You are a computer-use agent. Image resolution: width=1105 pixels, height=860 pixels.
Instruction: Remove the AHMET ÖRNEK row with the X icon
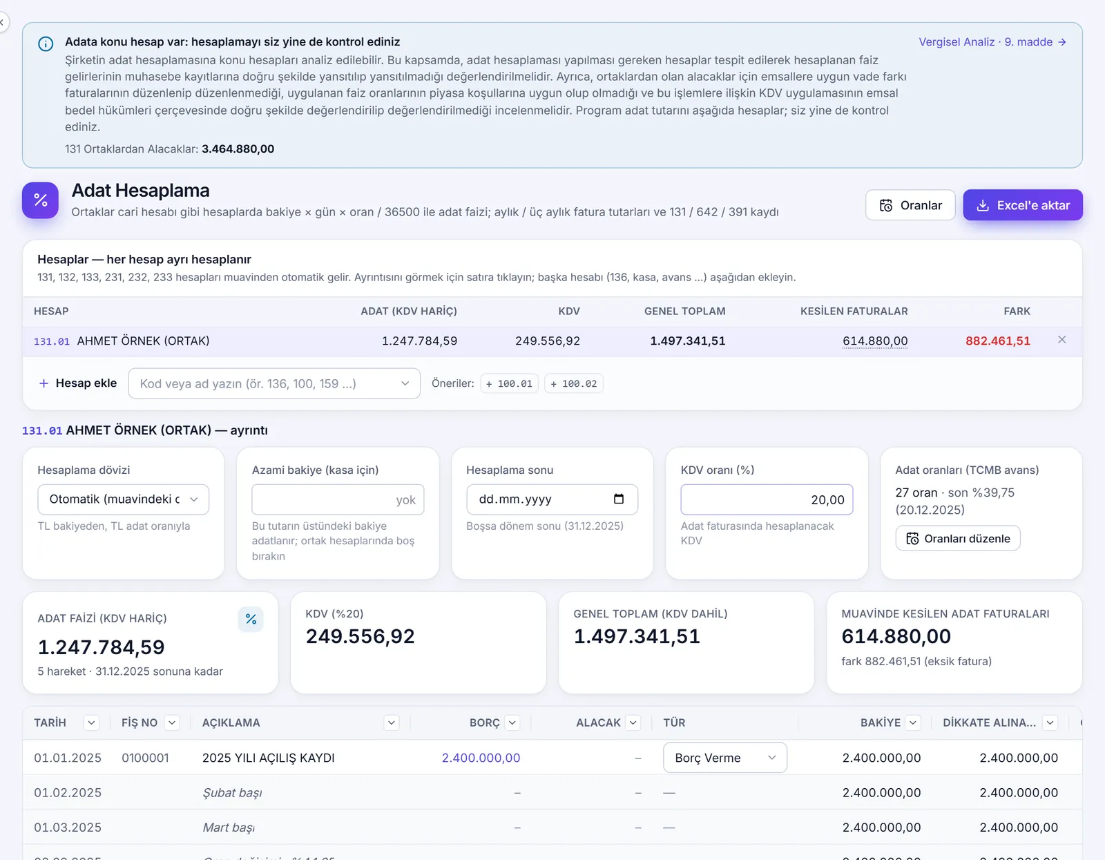click(x=1062, y=340)
